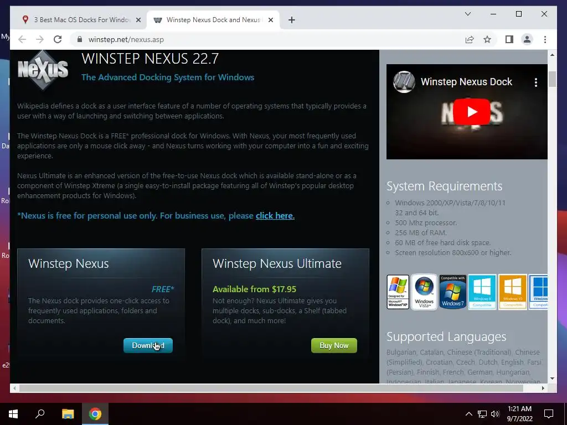Click the Winstep Nexus card heading
567x425 pixels.
point(68,263)
